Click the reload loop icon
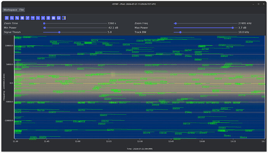The image size is (268, 153). point(59,18)
